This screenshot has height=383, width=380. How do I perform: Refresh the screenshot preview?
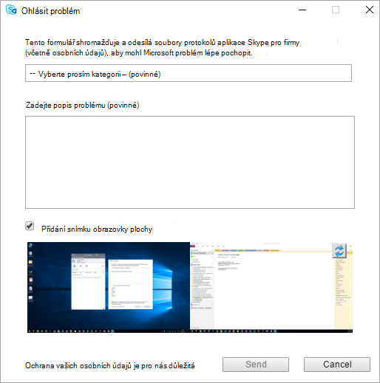339,251
